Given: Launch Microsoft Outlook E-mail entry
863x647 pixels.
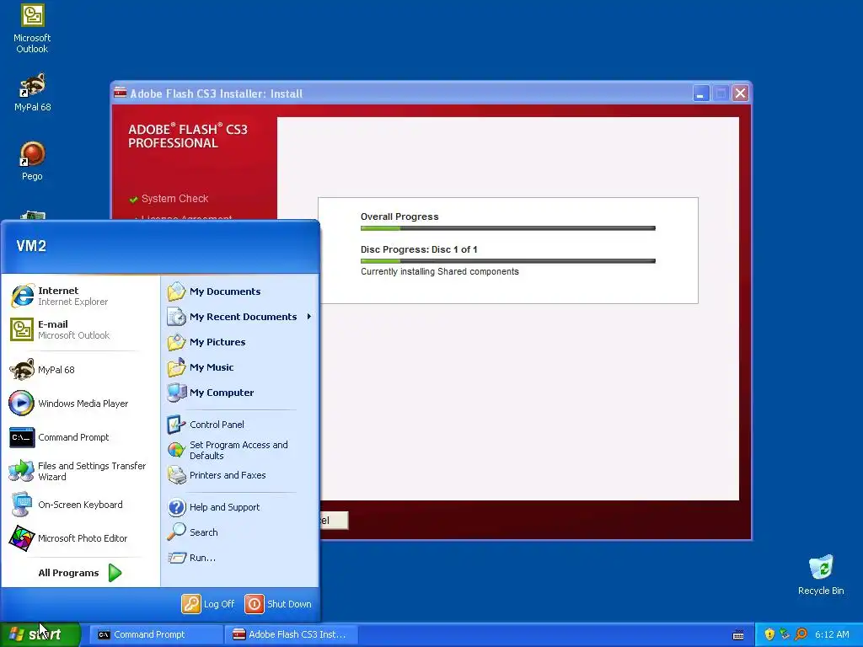Looking at the screenshot, I should tap(60, 329).
